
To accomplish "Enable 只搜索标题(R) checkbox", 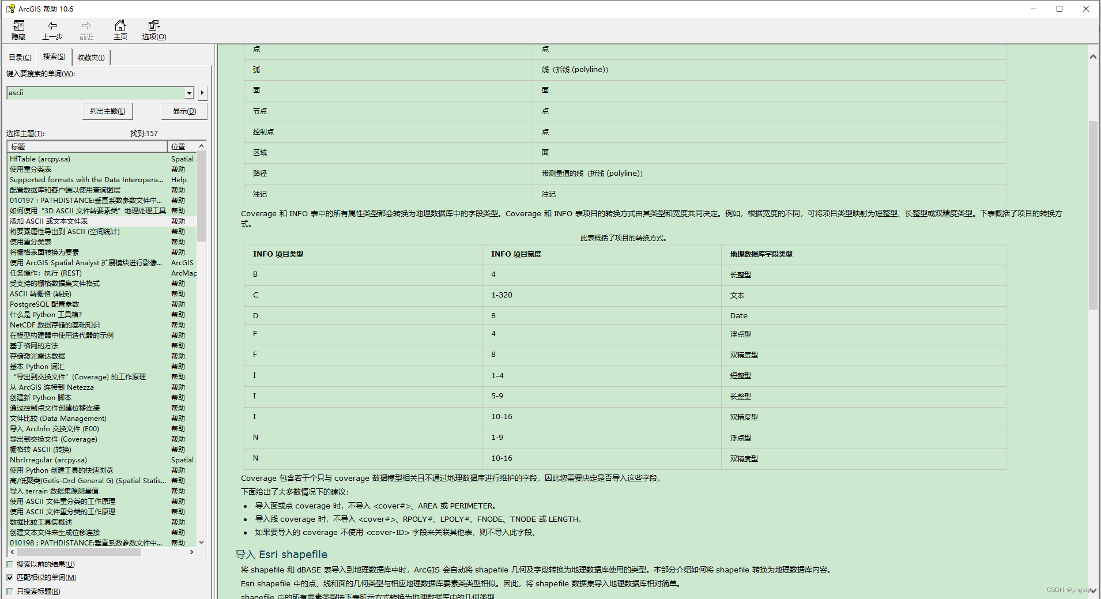I will (x=10, y=592).
